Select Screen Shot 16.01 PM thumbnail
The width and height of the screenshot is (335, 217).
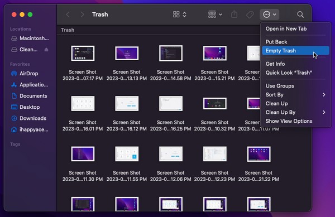click(83, 104)
